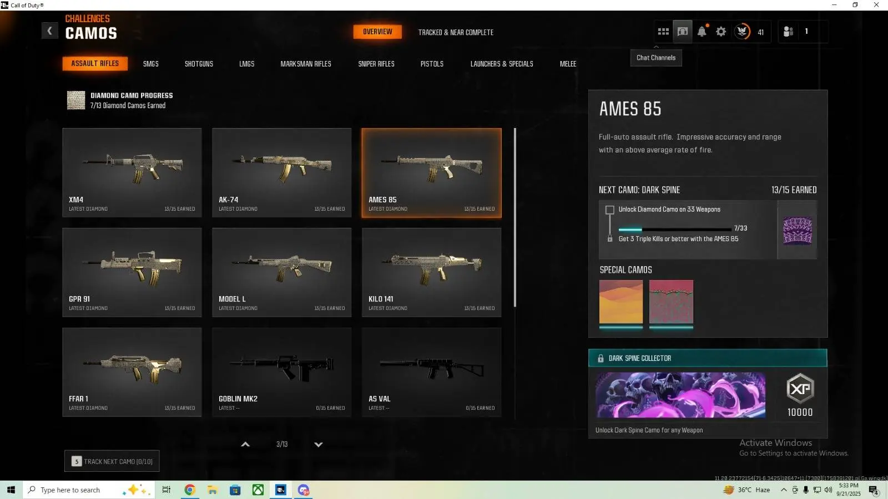Click the back arrow beside Camos title
This screenshot has width=888, height=499.
click(49, 31)
